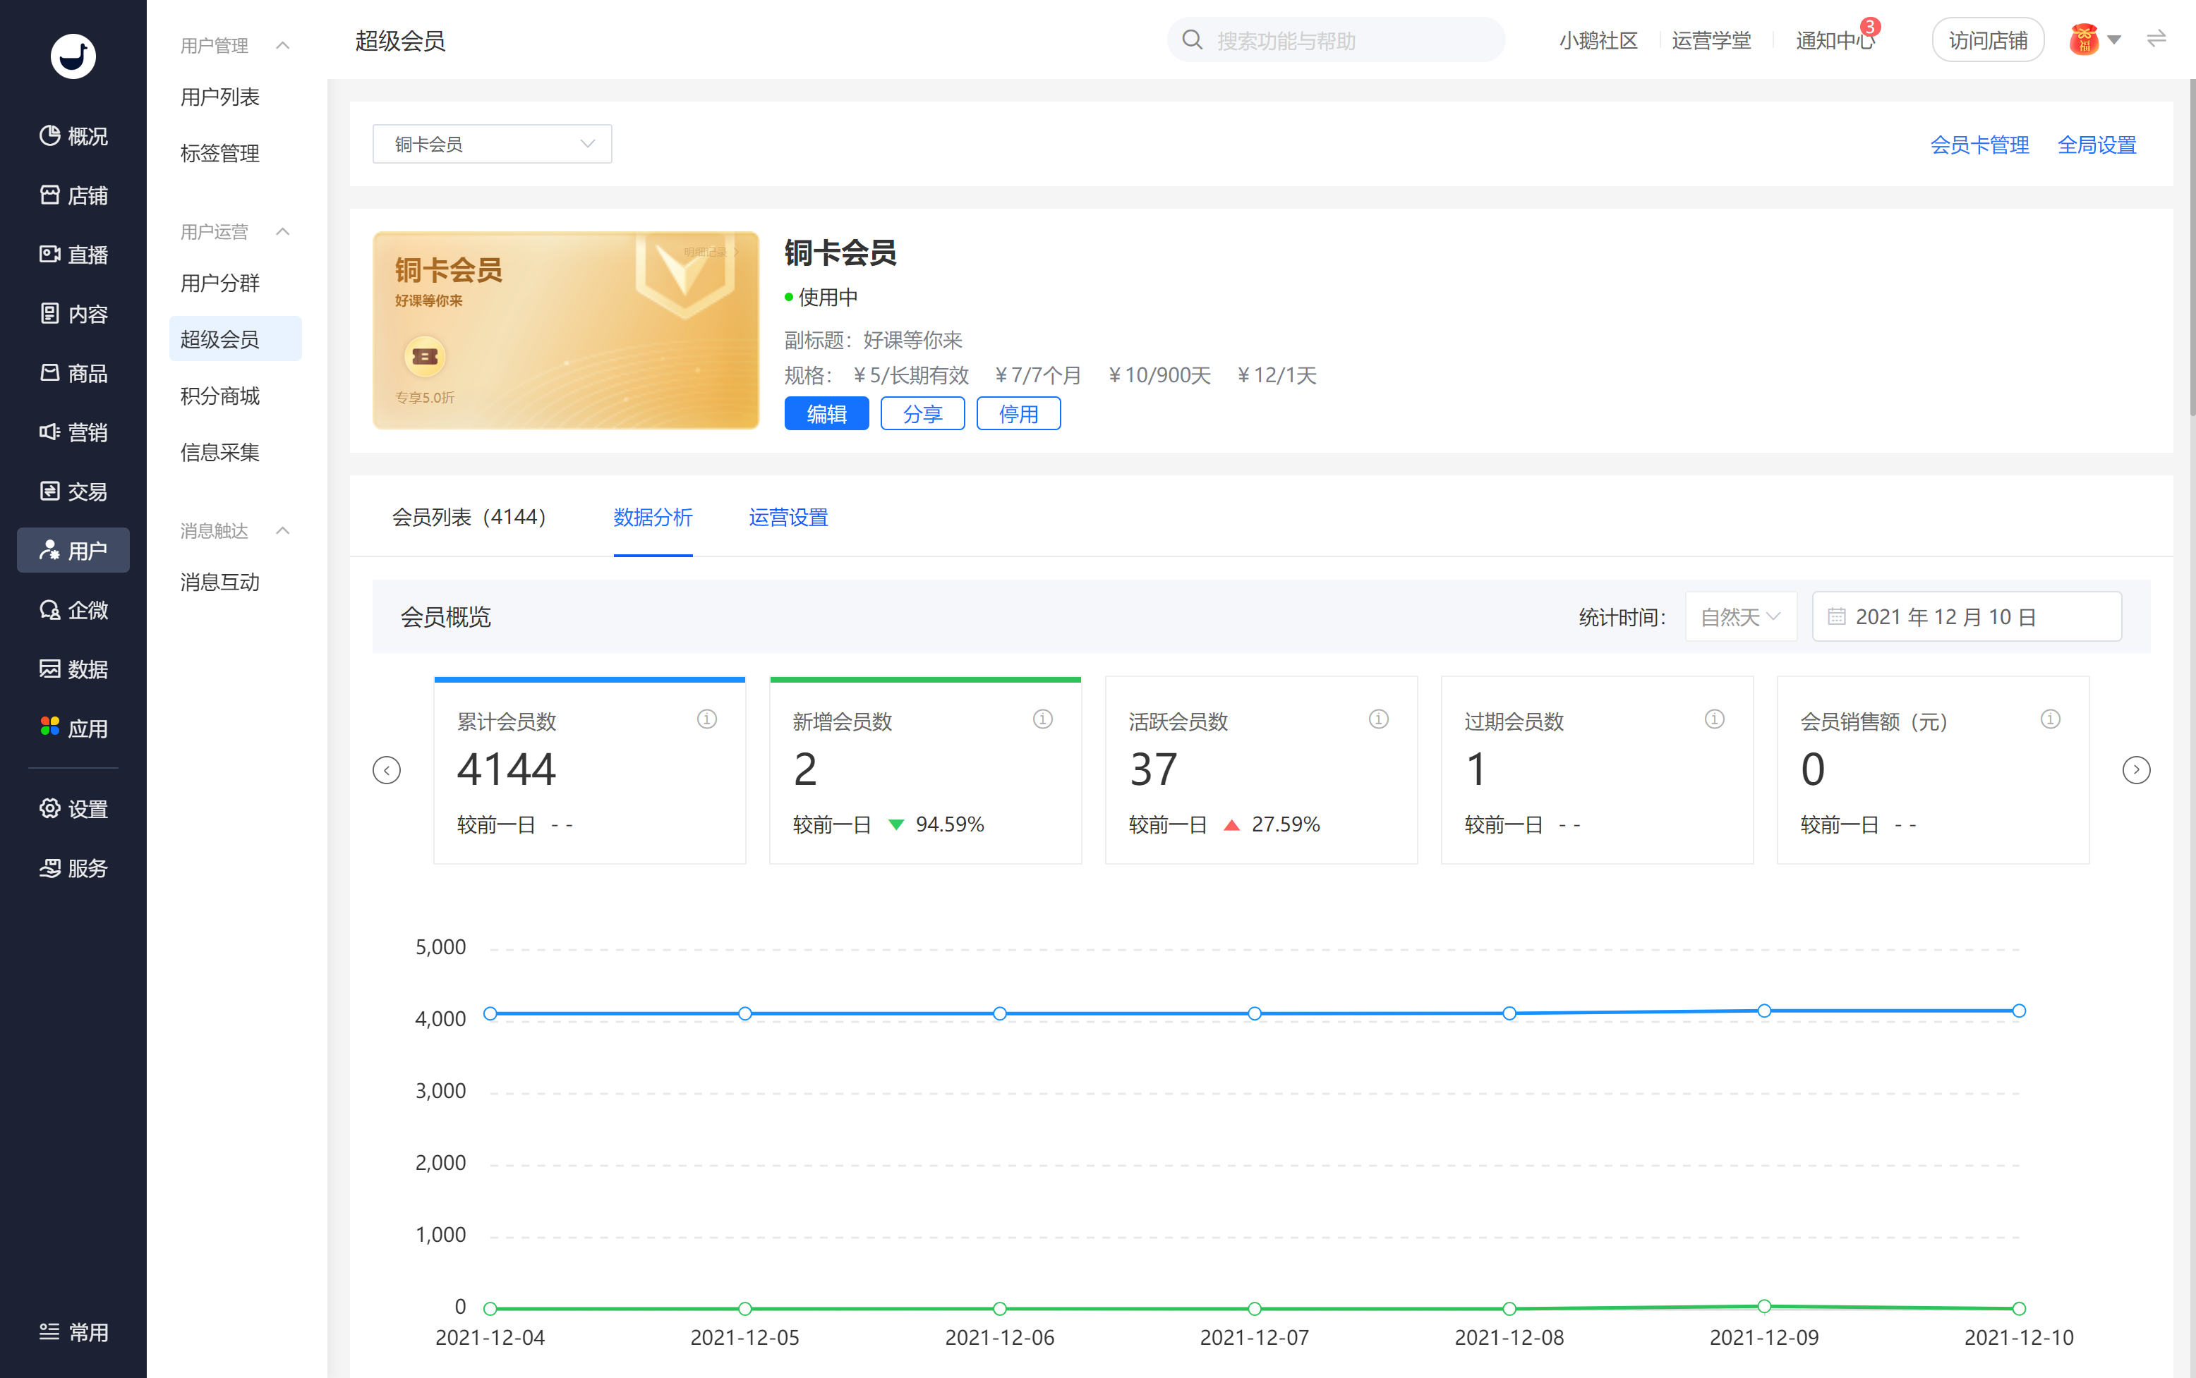Collapse the 用户管理 menu group

click(x=283, y=46)
